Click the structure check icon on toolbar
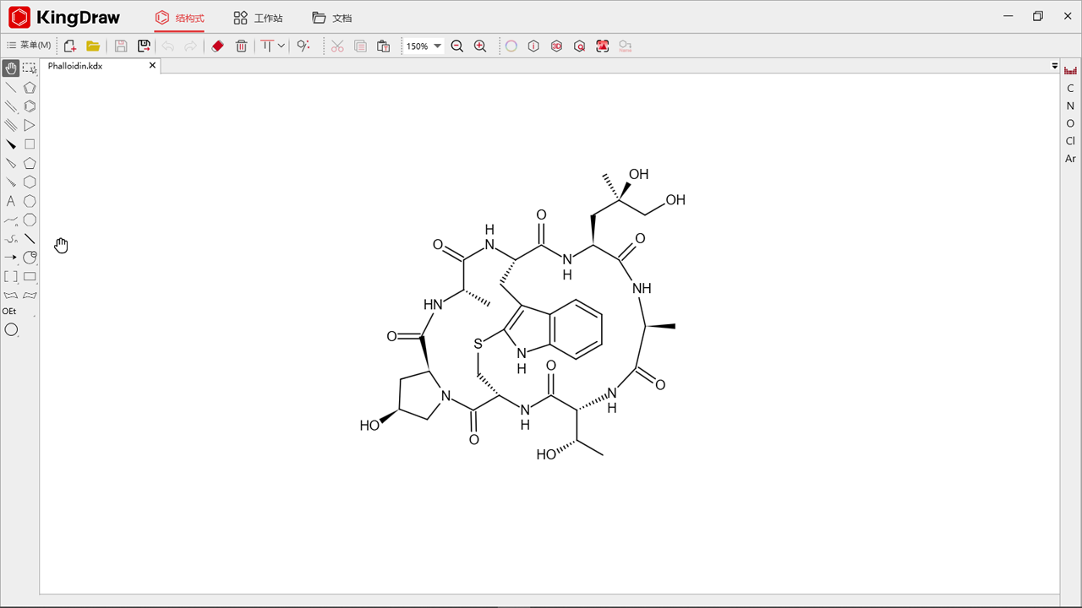This screenshot has width=1082, height=608. (x=579, y=46)
